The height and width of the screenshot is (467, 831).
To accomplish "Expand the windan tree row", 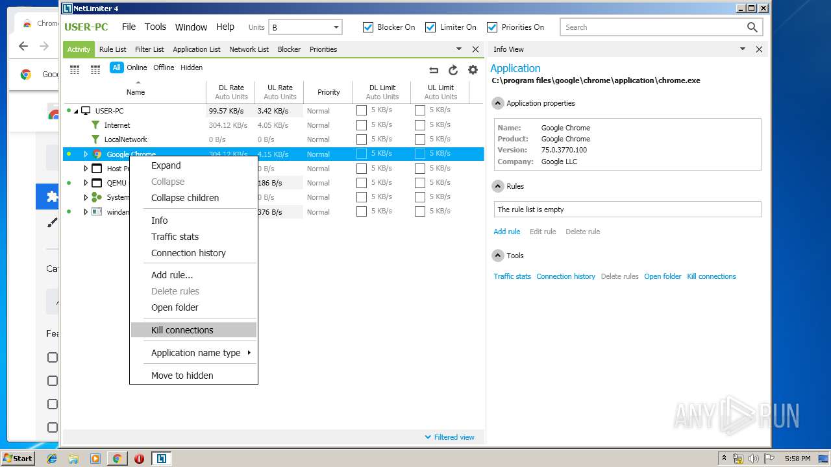I will [86, 211].
